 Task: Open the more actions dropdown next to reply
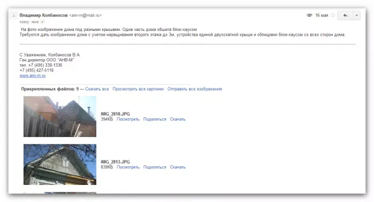pos(357,15)
